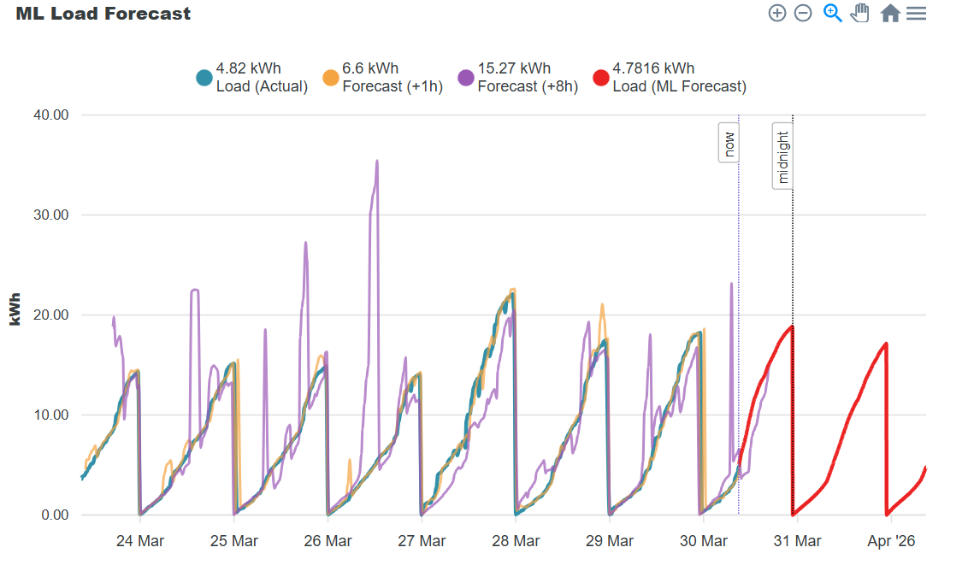Click the 27 Mar x-axis date label
968x565 pixels.
[x=422, y=541]
